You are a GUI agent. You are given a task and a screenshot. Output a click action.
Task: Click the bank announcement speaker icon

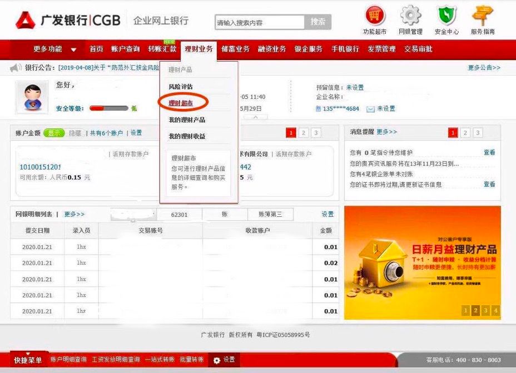(x=16, y=68)
